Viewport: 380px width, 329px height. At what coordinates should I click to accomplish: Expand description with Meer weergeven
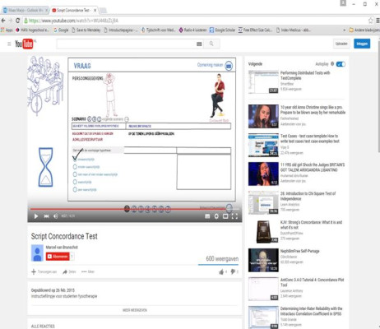pos(135,310)
